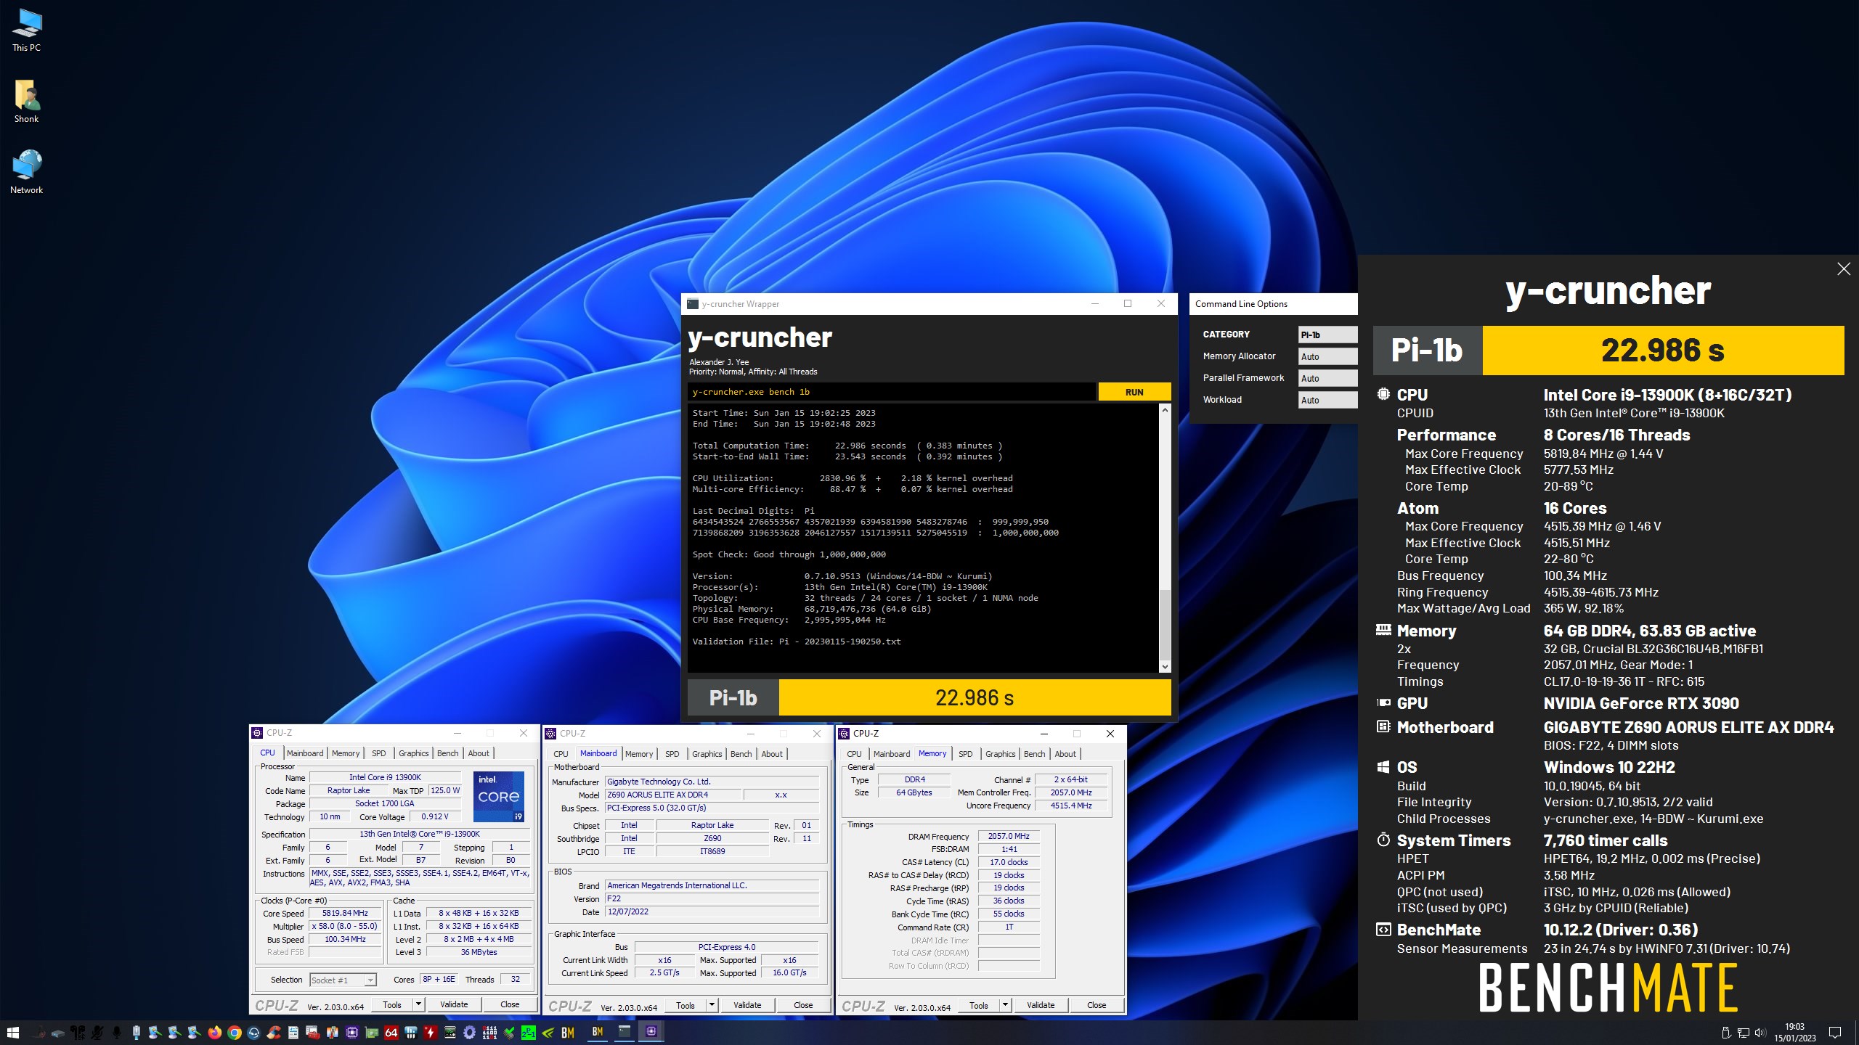1859x1045 pixels.
Task: Open the CATEGORY Pi-1b dropdown
Action: [x=1327, y=335]
